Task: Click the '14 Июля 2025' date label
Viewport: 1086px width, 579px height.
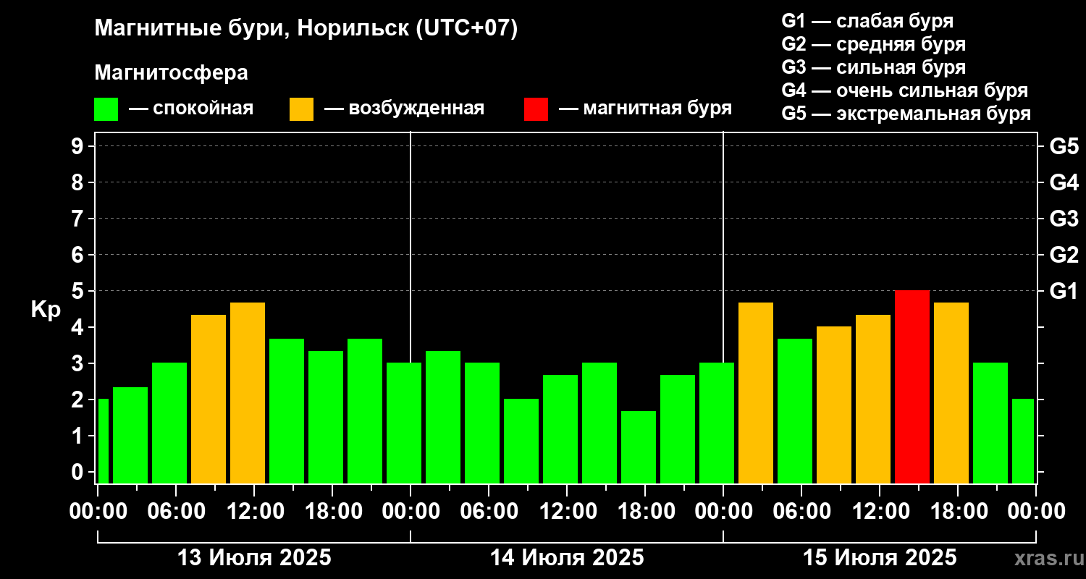Action: pyautogui.click(x=567, y=558)
